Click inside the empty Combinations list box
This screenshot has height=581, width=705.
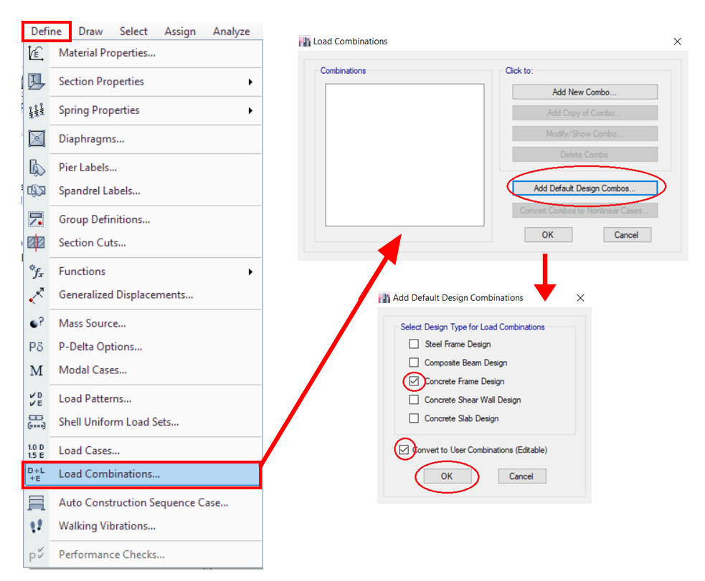pyautogui.click(x=404, y=155)
